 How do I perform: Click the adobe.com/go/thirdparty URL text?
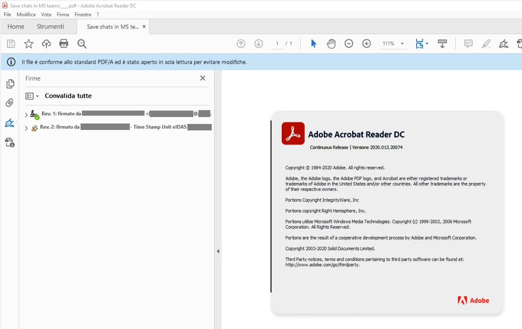[322, 264]
